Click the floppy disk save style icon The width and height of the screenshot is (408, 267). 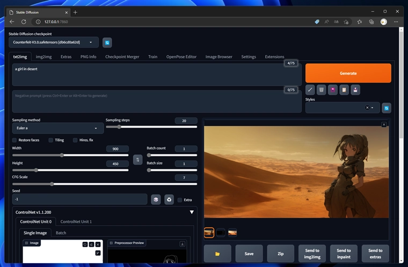click(355, 90)
